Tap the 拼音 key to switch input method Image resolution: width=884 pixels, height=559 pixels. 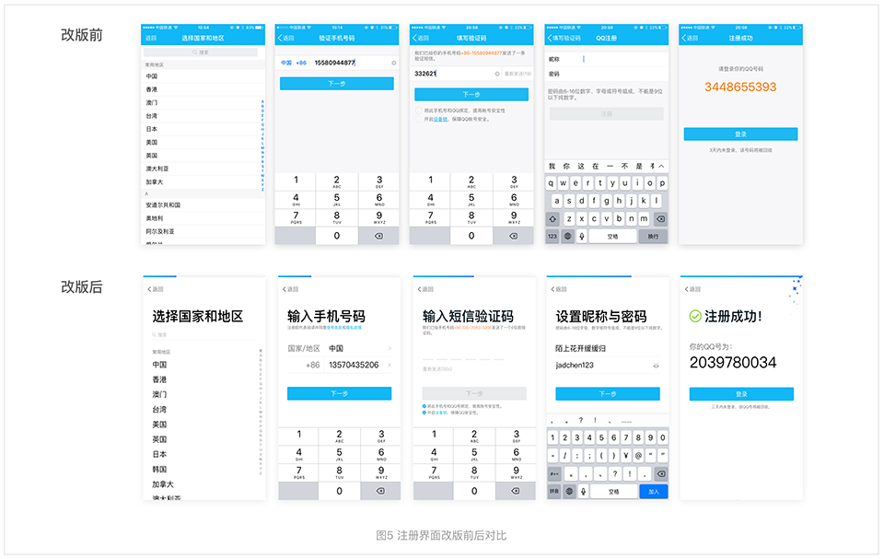554,490
